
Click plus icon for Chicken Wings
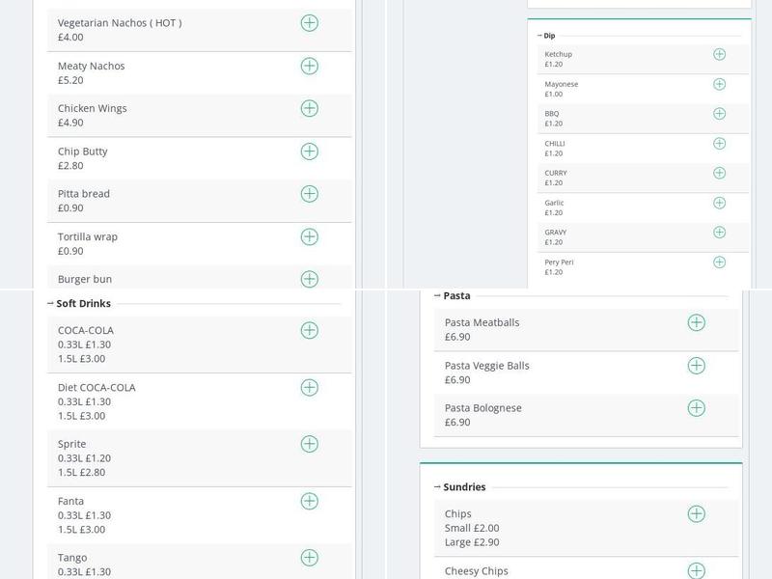(309, 108)
